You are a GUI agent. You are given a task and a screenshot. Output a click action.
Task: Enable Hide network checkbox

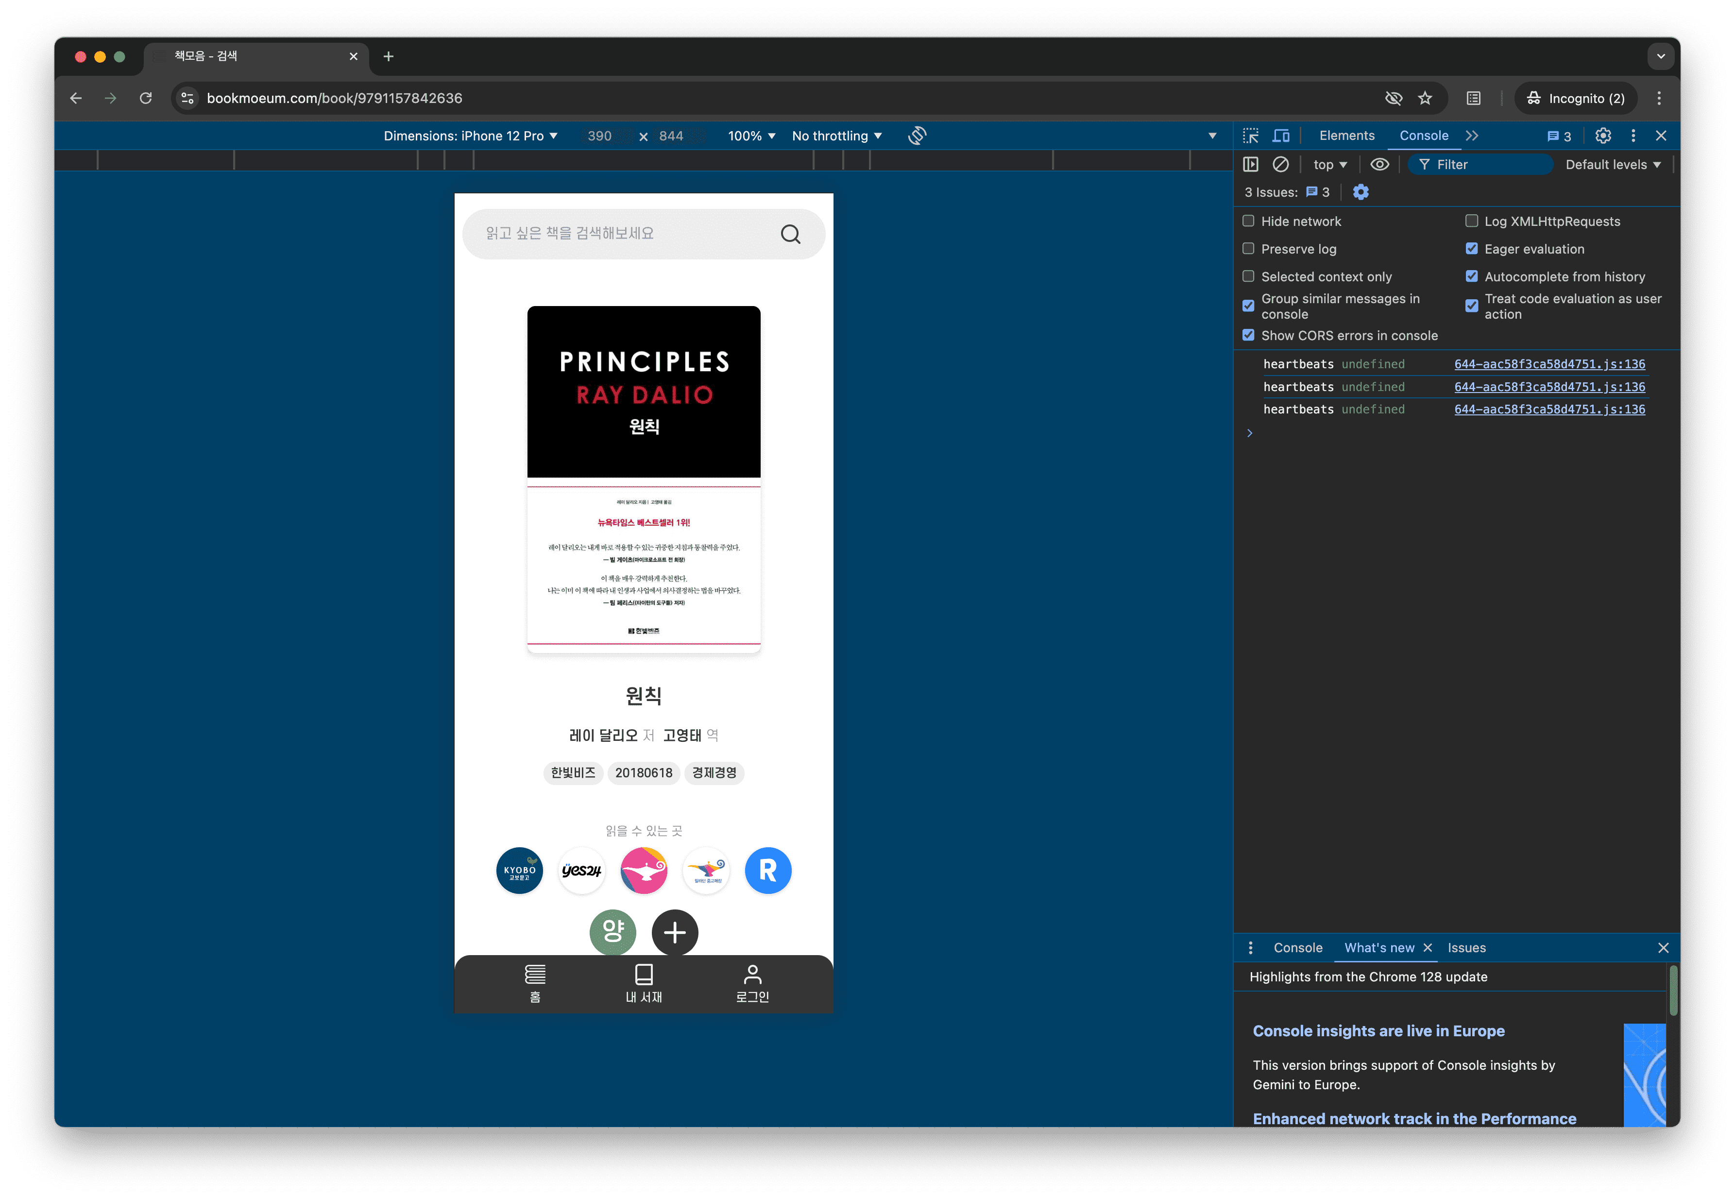coord(1248,221)
